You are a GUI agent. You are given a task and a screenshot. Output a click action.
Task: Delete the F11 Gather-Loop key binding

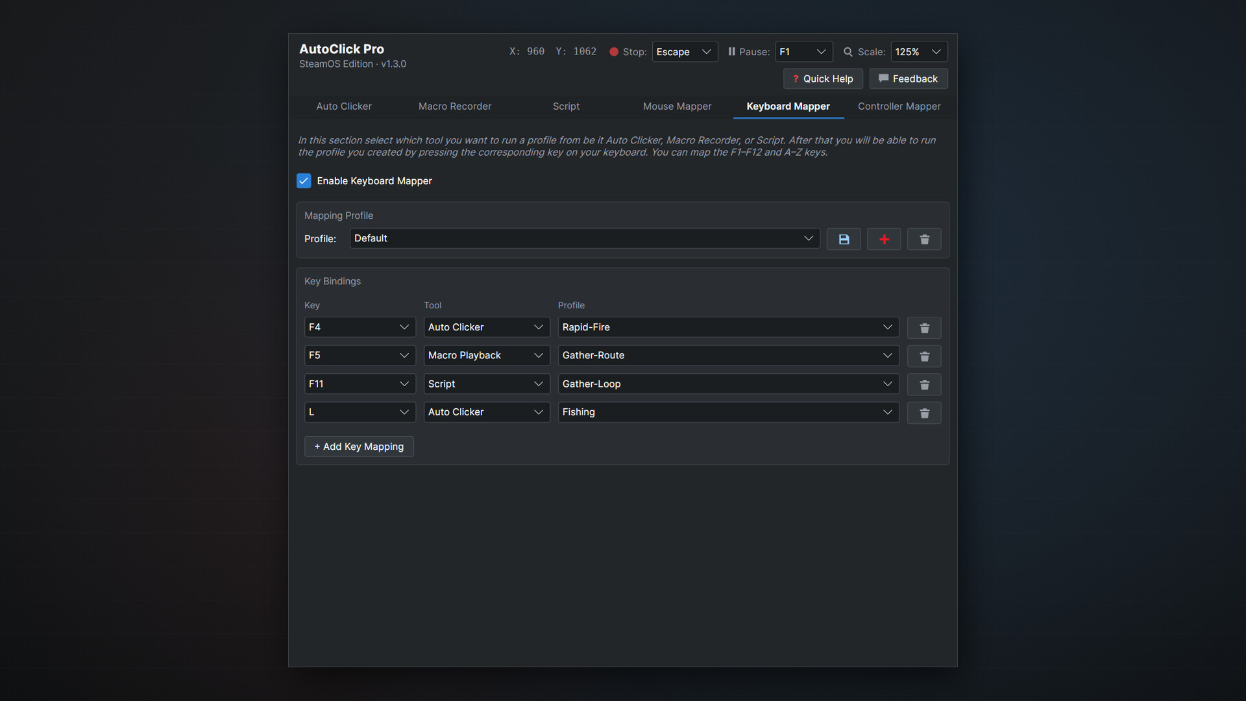point(924,384)
